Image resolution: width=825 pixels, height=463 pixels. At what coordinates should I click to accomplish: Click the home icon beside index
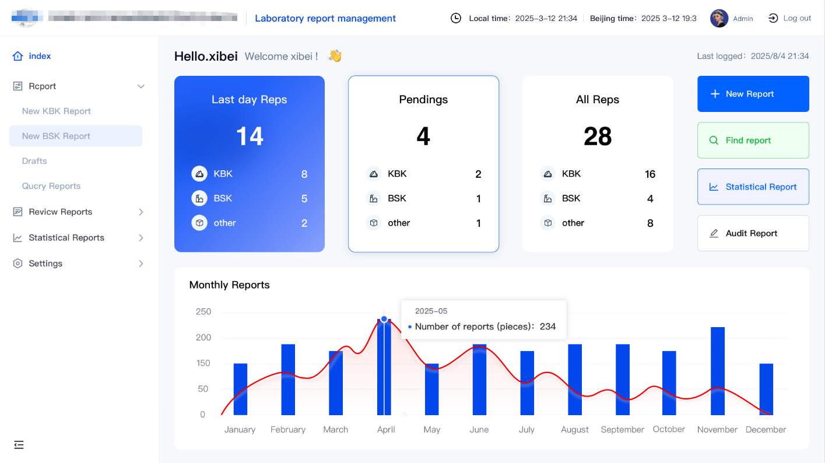coord(18,57)
